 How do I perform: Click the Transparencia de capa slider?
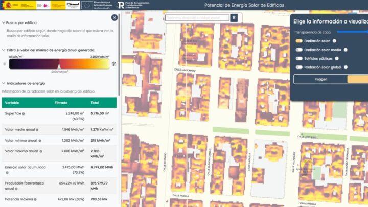point(353,32)
